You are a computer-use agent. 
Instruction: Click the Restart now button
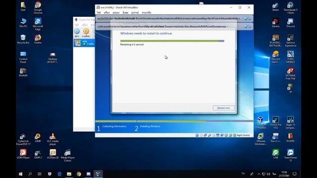(x=223, y=108)
